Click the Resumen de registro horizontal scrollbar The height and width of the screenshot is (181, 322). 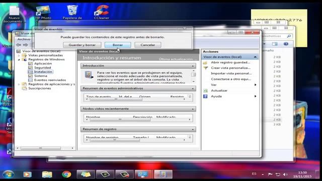tap(135, 140)
